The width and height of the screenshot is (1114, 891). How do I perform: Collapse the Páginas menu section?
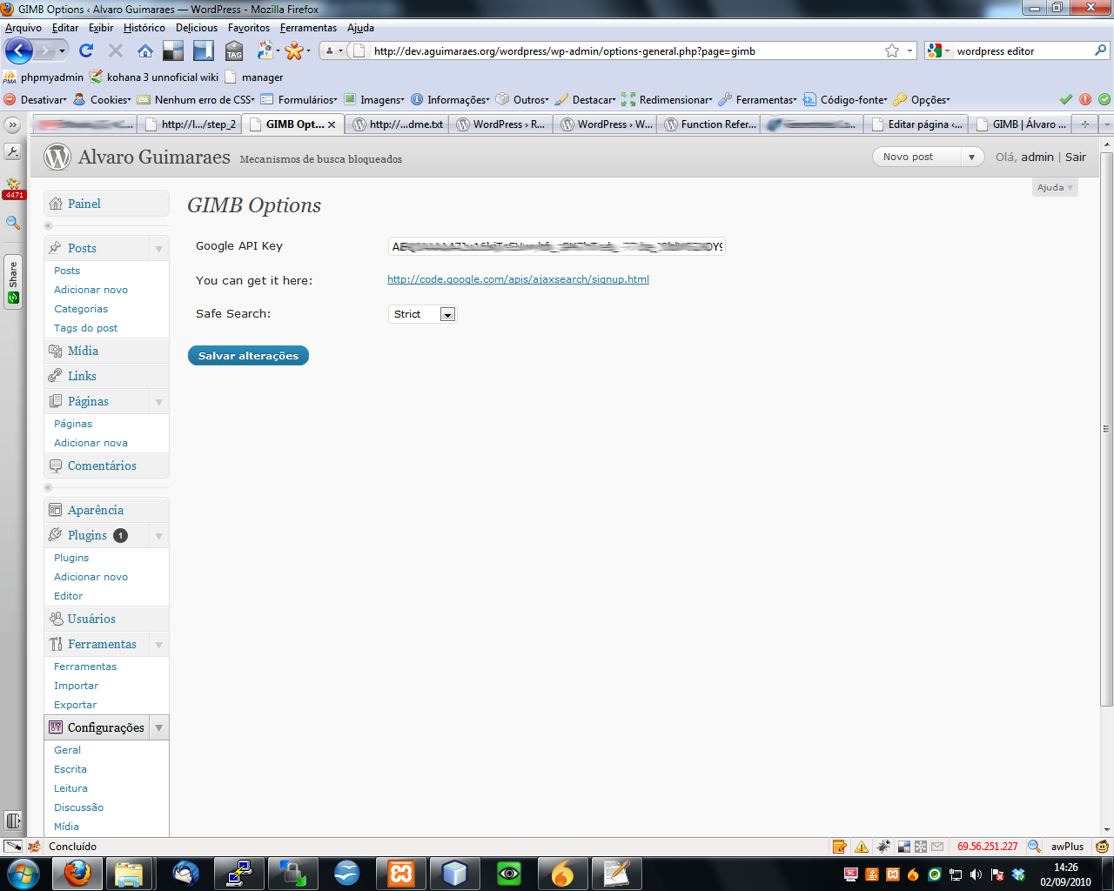[158, 402]
